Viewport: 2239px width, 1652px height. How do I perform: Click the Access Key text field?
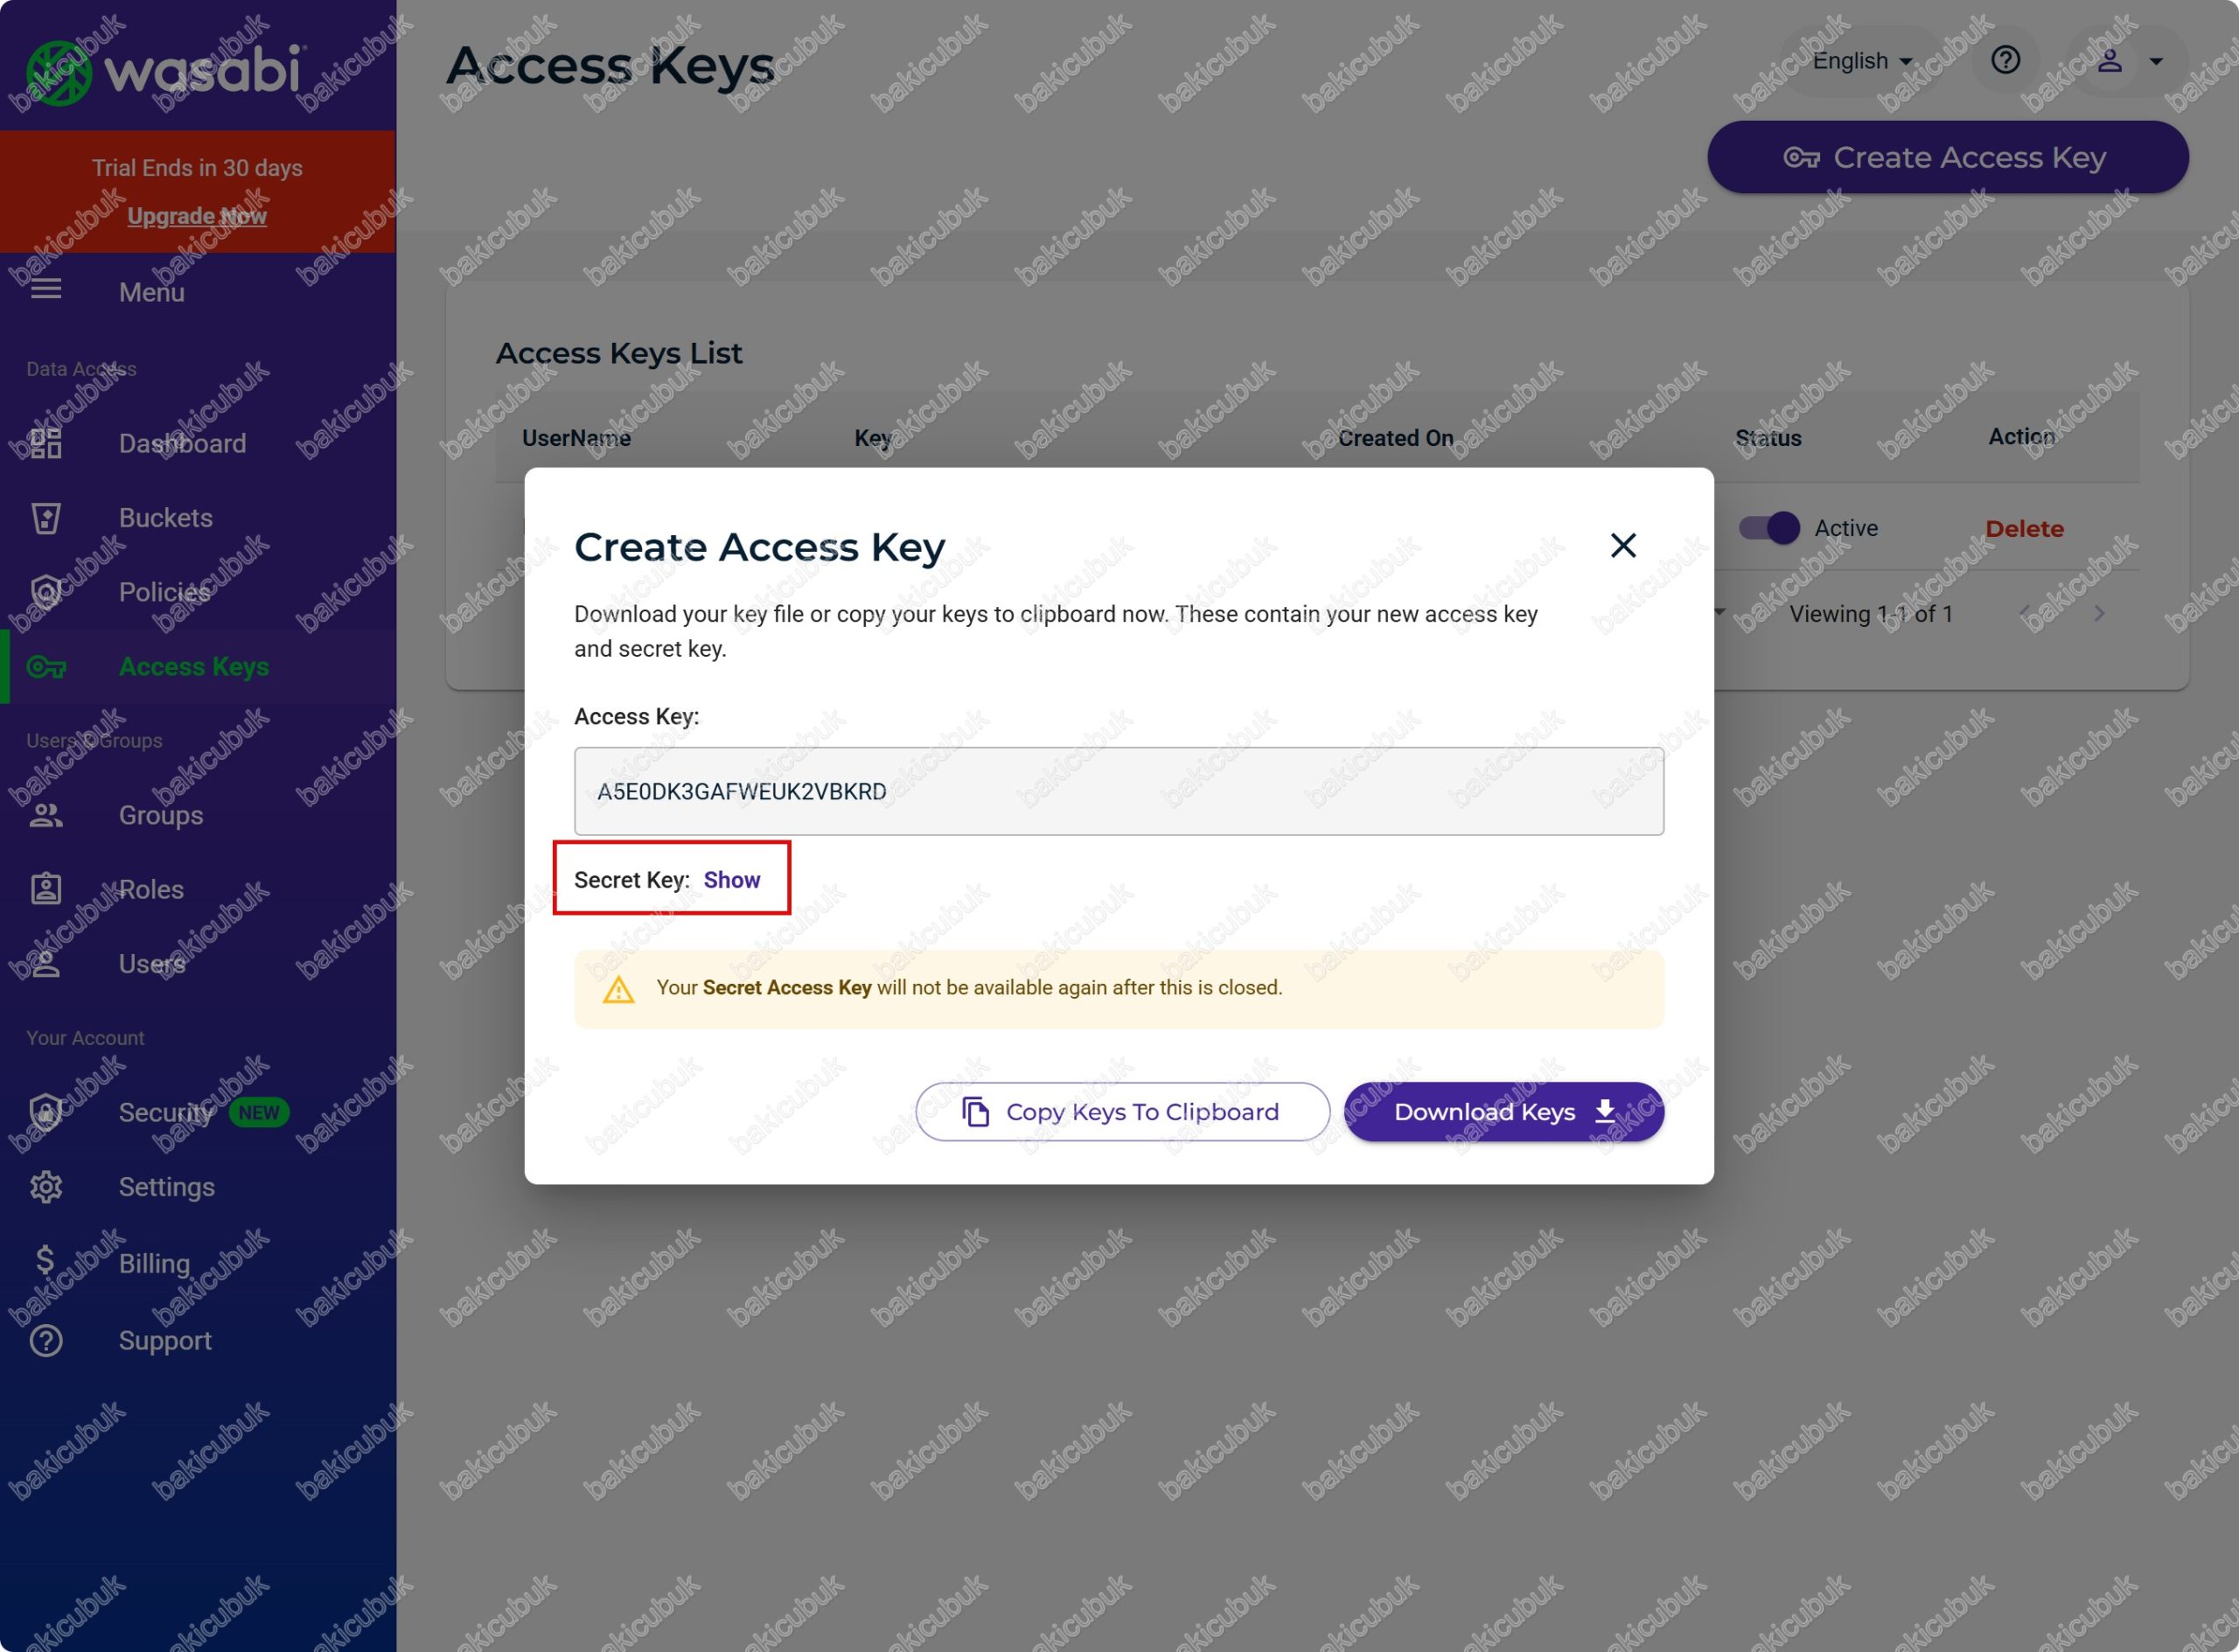click(x=1118, y=792)
